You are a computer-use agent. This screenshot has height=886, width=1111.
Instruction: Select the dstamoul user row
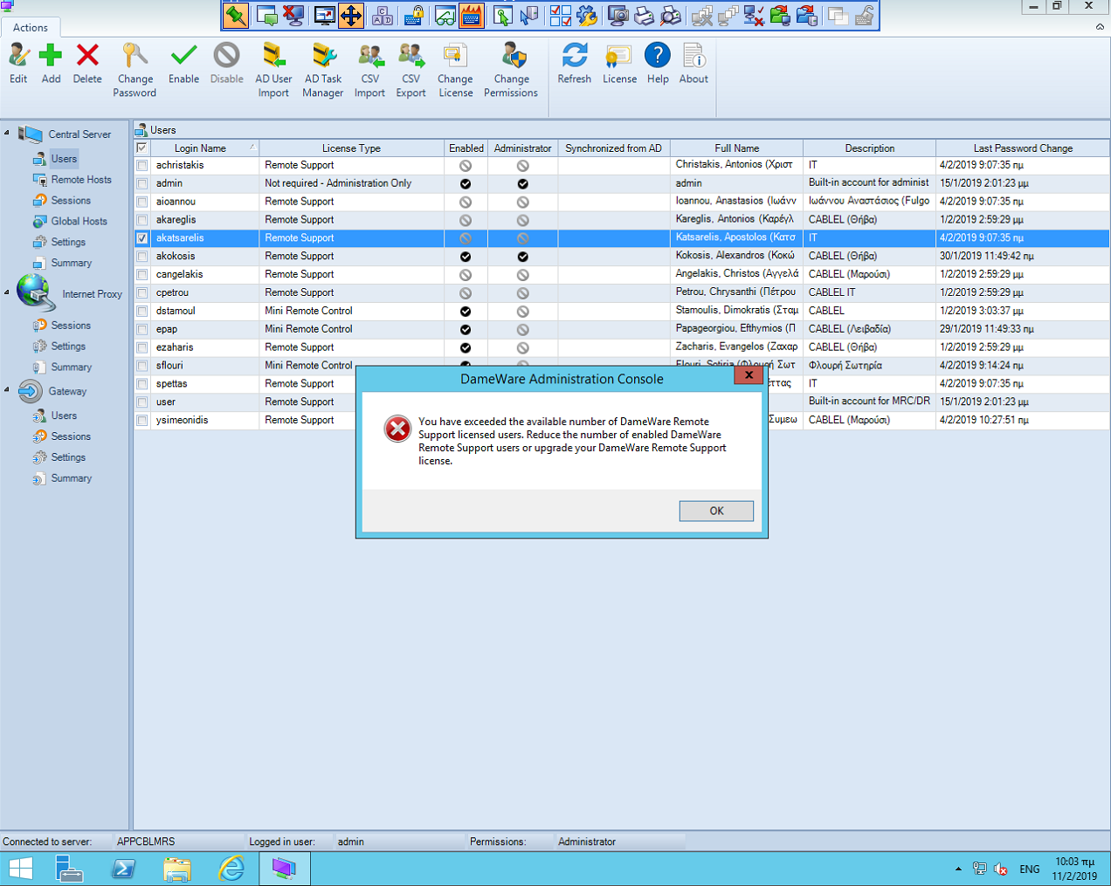click(x=621, y=311)
